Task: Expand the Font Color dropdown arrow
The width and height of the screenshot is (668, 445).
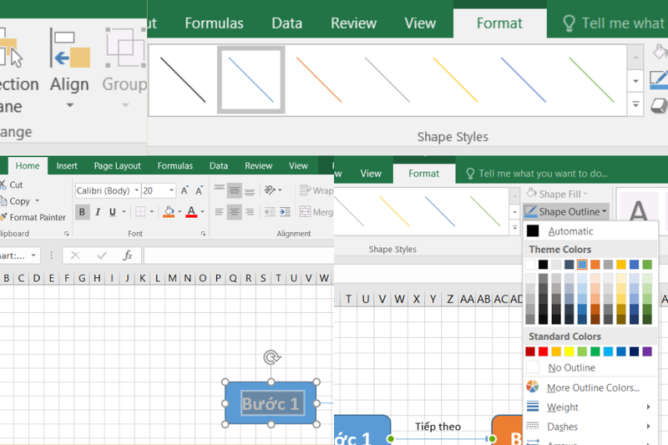Action: pyautogui.click(x=202, y=211)
